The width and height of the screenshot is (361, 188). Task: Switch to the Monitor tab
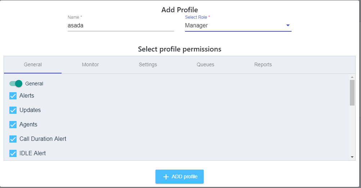point(90,65)
